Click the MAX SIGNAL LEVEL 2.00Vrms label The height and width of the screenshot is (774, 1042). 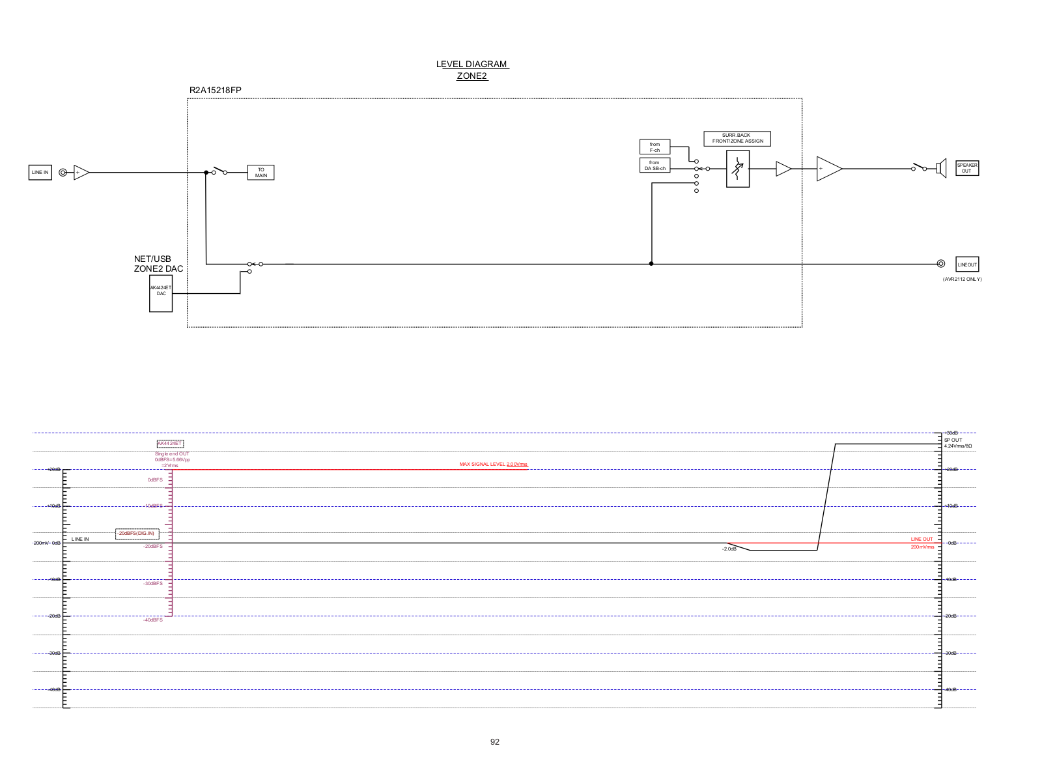pyautogui.click(x=493, y=465)
